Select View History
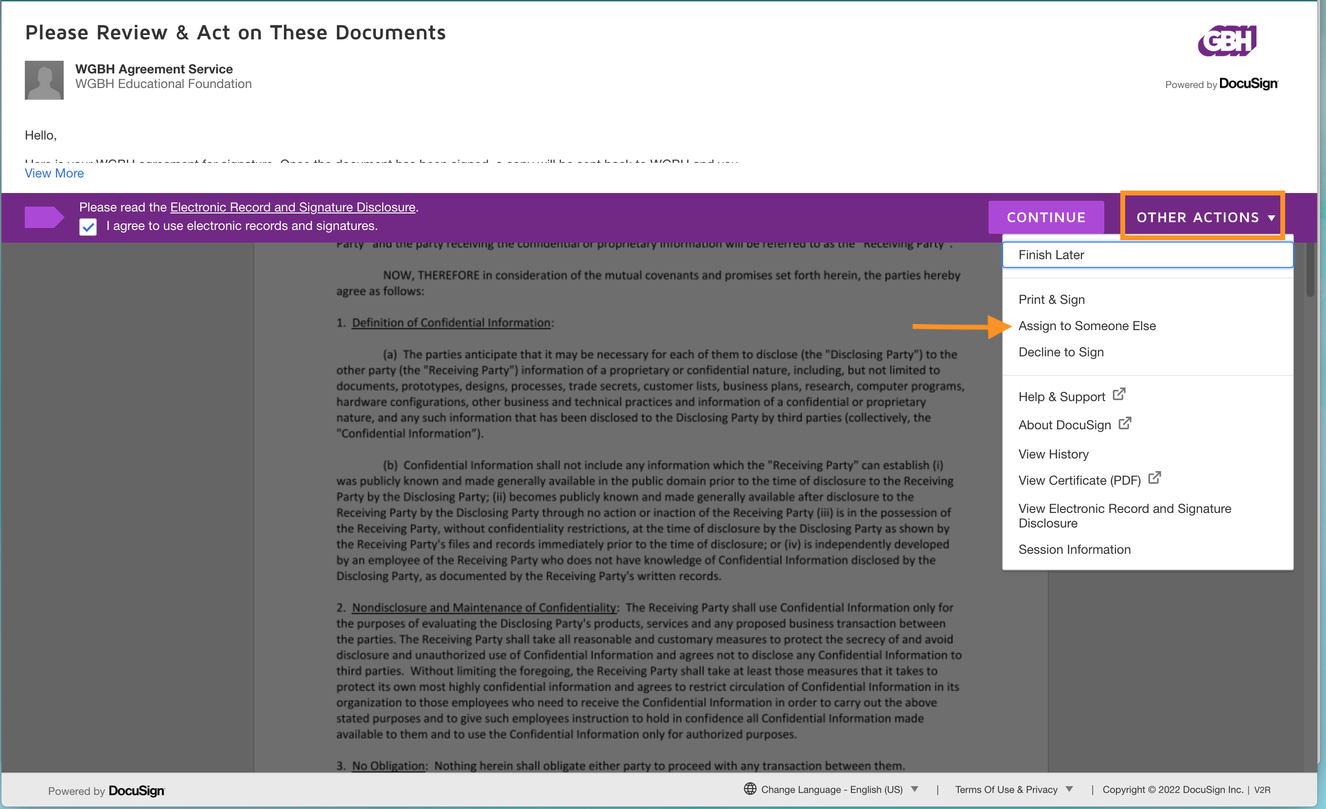The height and width of the screenshot is (809, 1326). (x=1053, y=454)
